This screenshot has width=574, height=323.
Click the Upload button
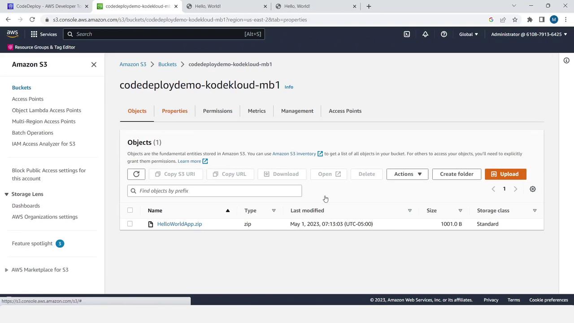[505, 174]
